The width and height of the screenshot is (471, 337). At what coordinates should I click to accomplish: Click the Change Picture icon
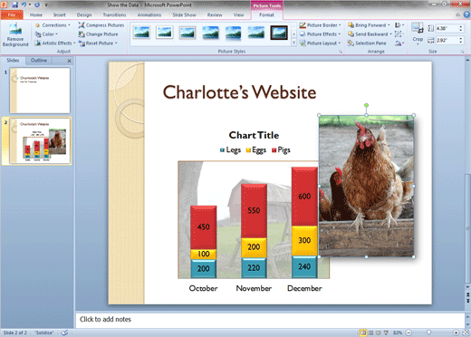point(82,34)
